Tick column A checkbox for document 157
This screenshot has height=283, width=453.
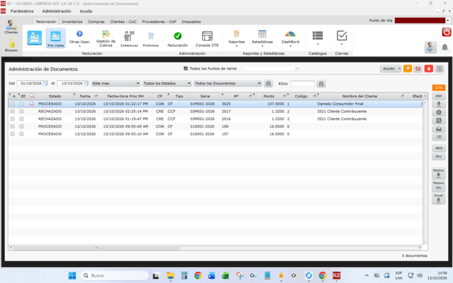click(x=12, y=134)
